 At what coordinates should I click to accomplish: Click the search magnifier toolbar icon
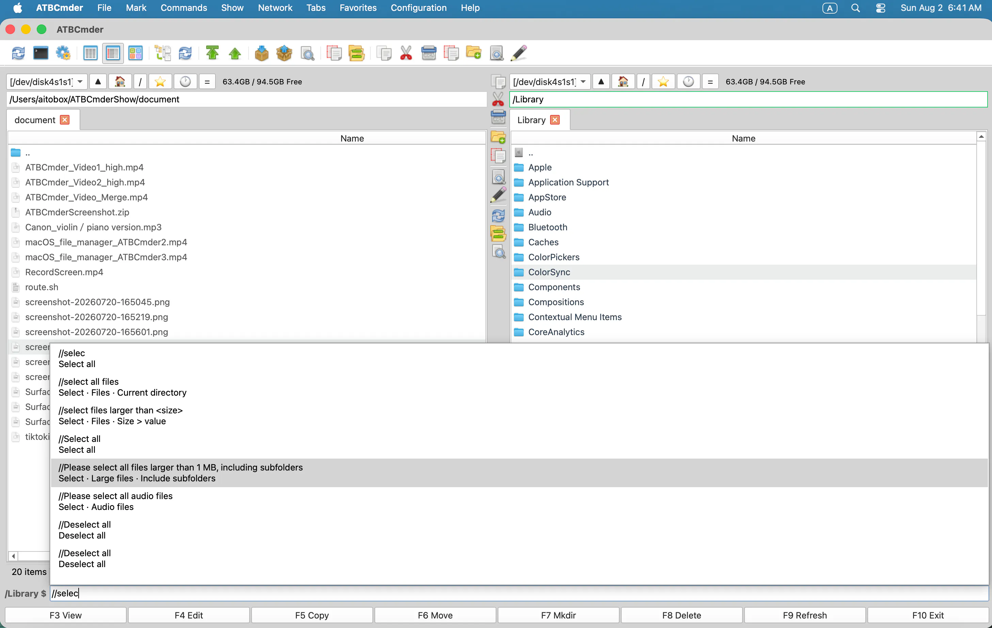click(x=307, y=53)
